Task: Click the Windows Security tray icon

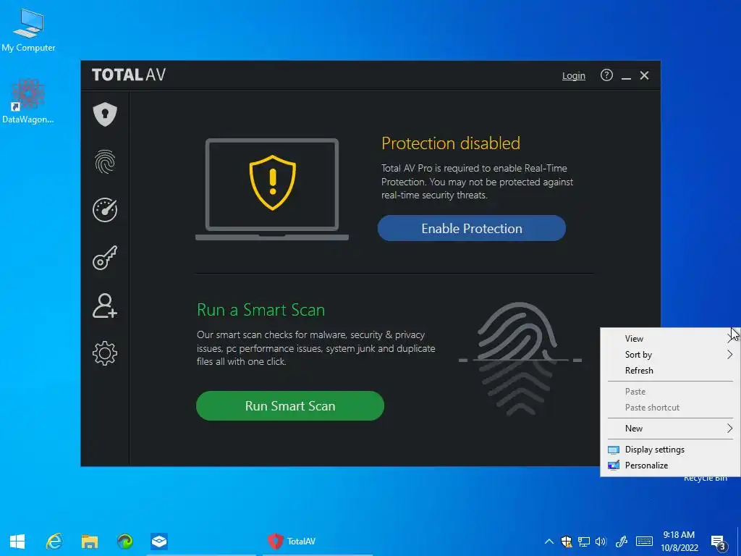Action: tap(566, 542)
